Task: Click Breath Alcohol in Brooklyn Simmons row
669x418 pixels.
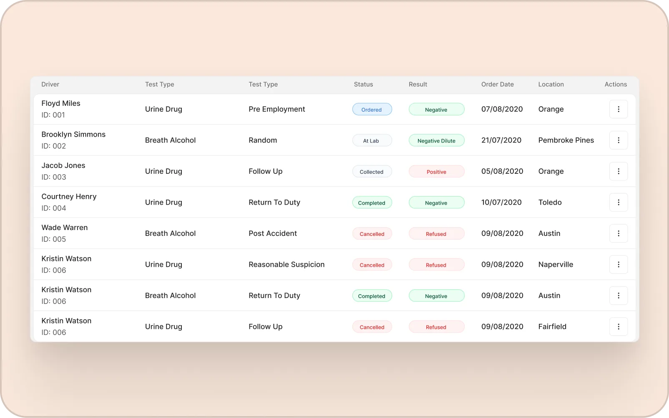Action: pos(170,140)
